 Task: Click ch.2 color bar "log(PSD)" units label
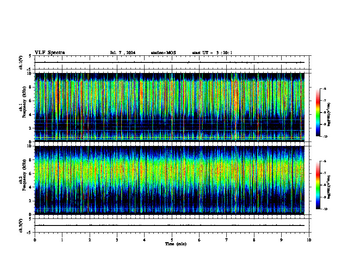pos(329,187)
